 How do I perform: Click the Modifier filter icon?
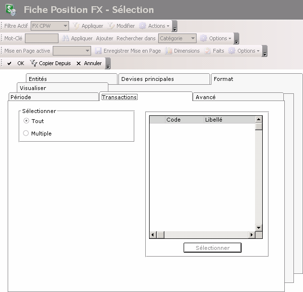coord(111,26)
